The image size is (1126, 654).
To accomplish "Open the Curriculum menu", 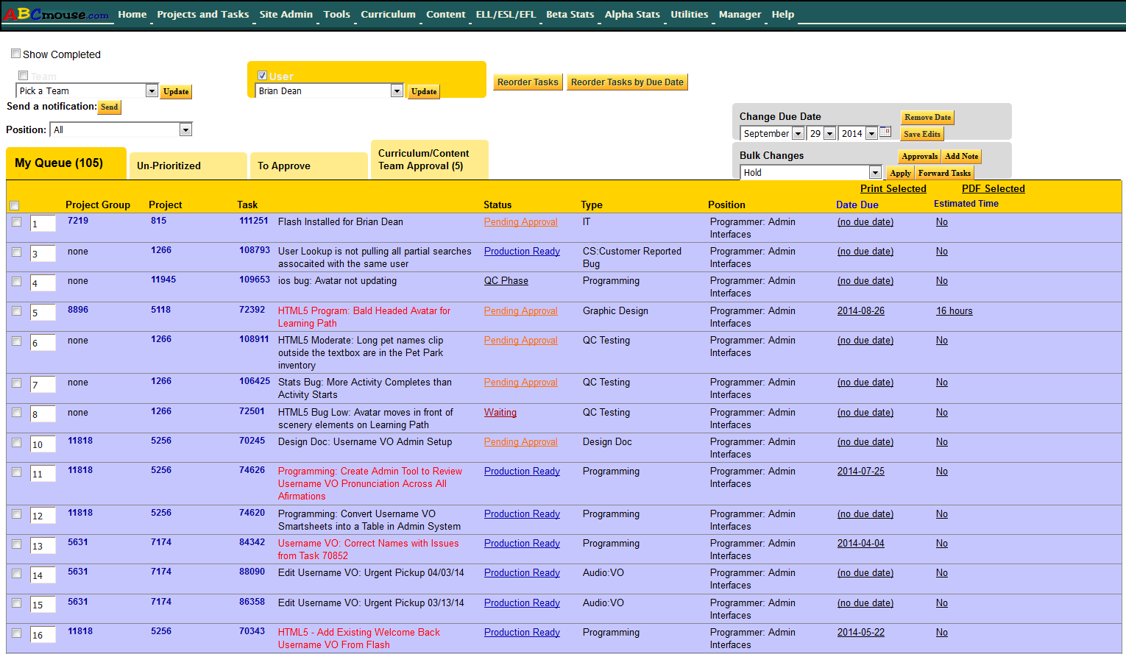I will (x=388, y=14).
